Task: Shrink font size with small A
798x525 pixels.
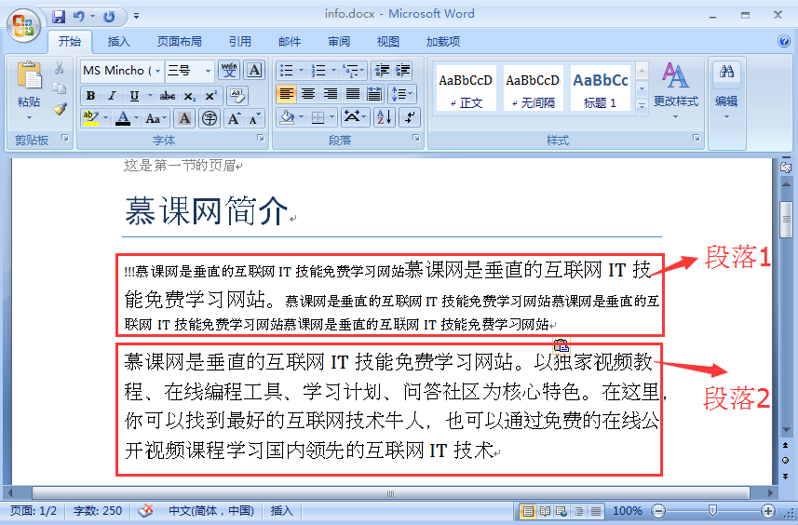Action: tap(254, 118)
